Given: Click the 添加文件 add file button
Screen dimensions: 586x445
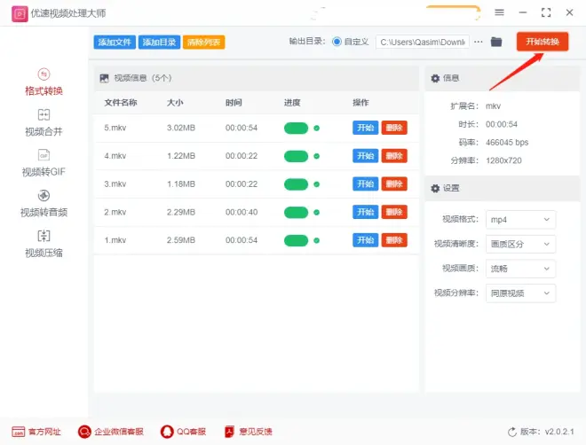Looking at the screenshot, I should [x=115, y=43].
